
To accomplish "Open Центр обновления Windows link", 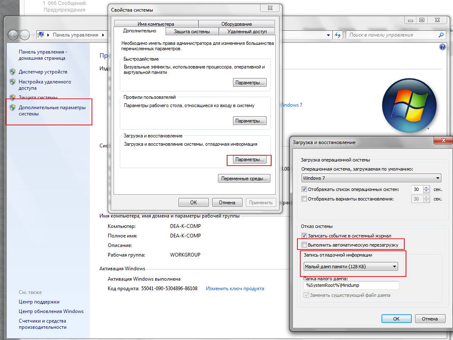I will (x=51, y=311).
